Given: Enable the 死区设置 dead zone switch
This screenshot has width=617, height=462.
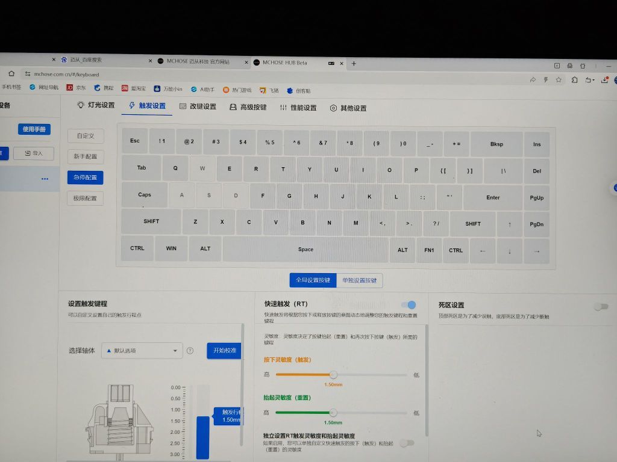Looking at the screenshot, I should pyautogui.click(x=601, y=306).
